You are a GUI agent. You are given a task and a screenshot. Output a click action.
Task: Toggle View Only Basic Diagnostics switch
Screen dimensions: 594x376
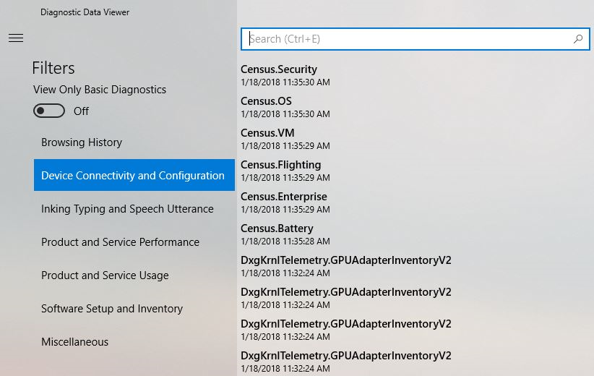click(49, 111)
